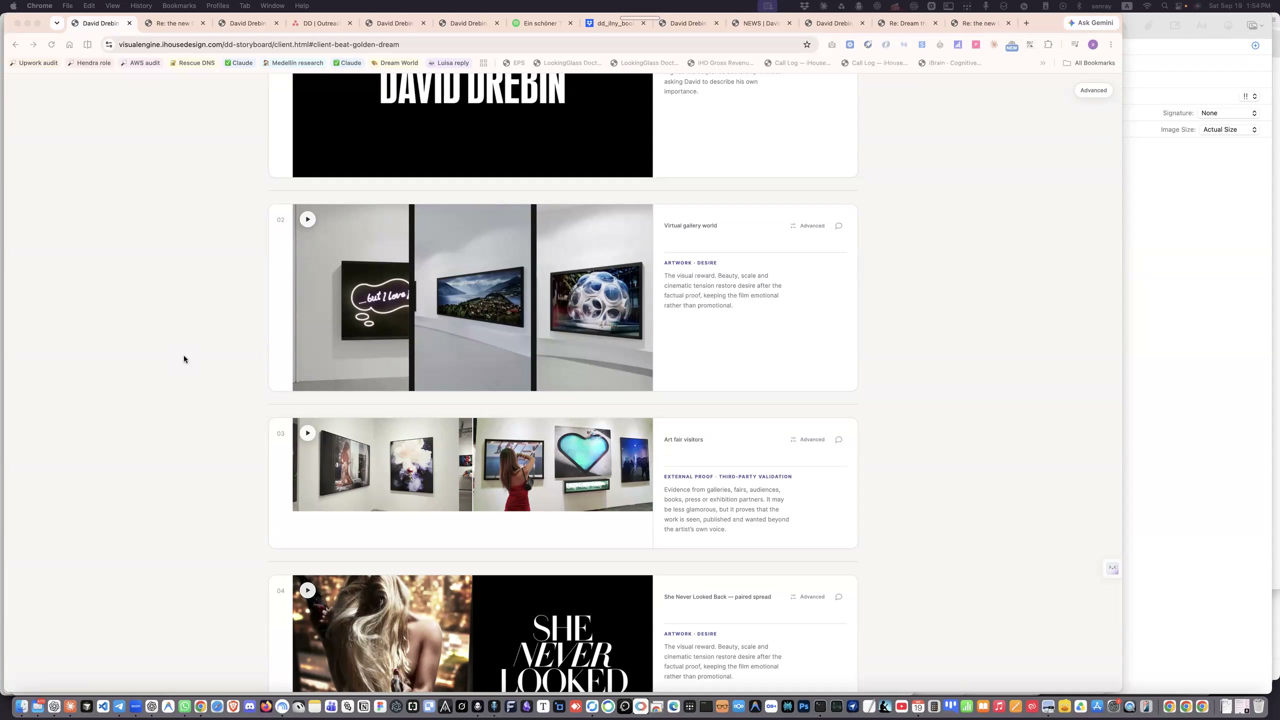1280x720 pixels.
Task: Play the Virtual gallery world beat
Action: (307, 219)
